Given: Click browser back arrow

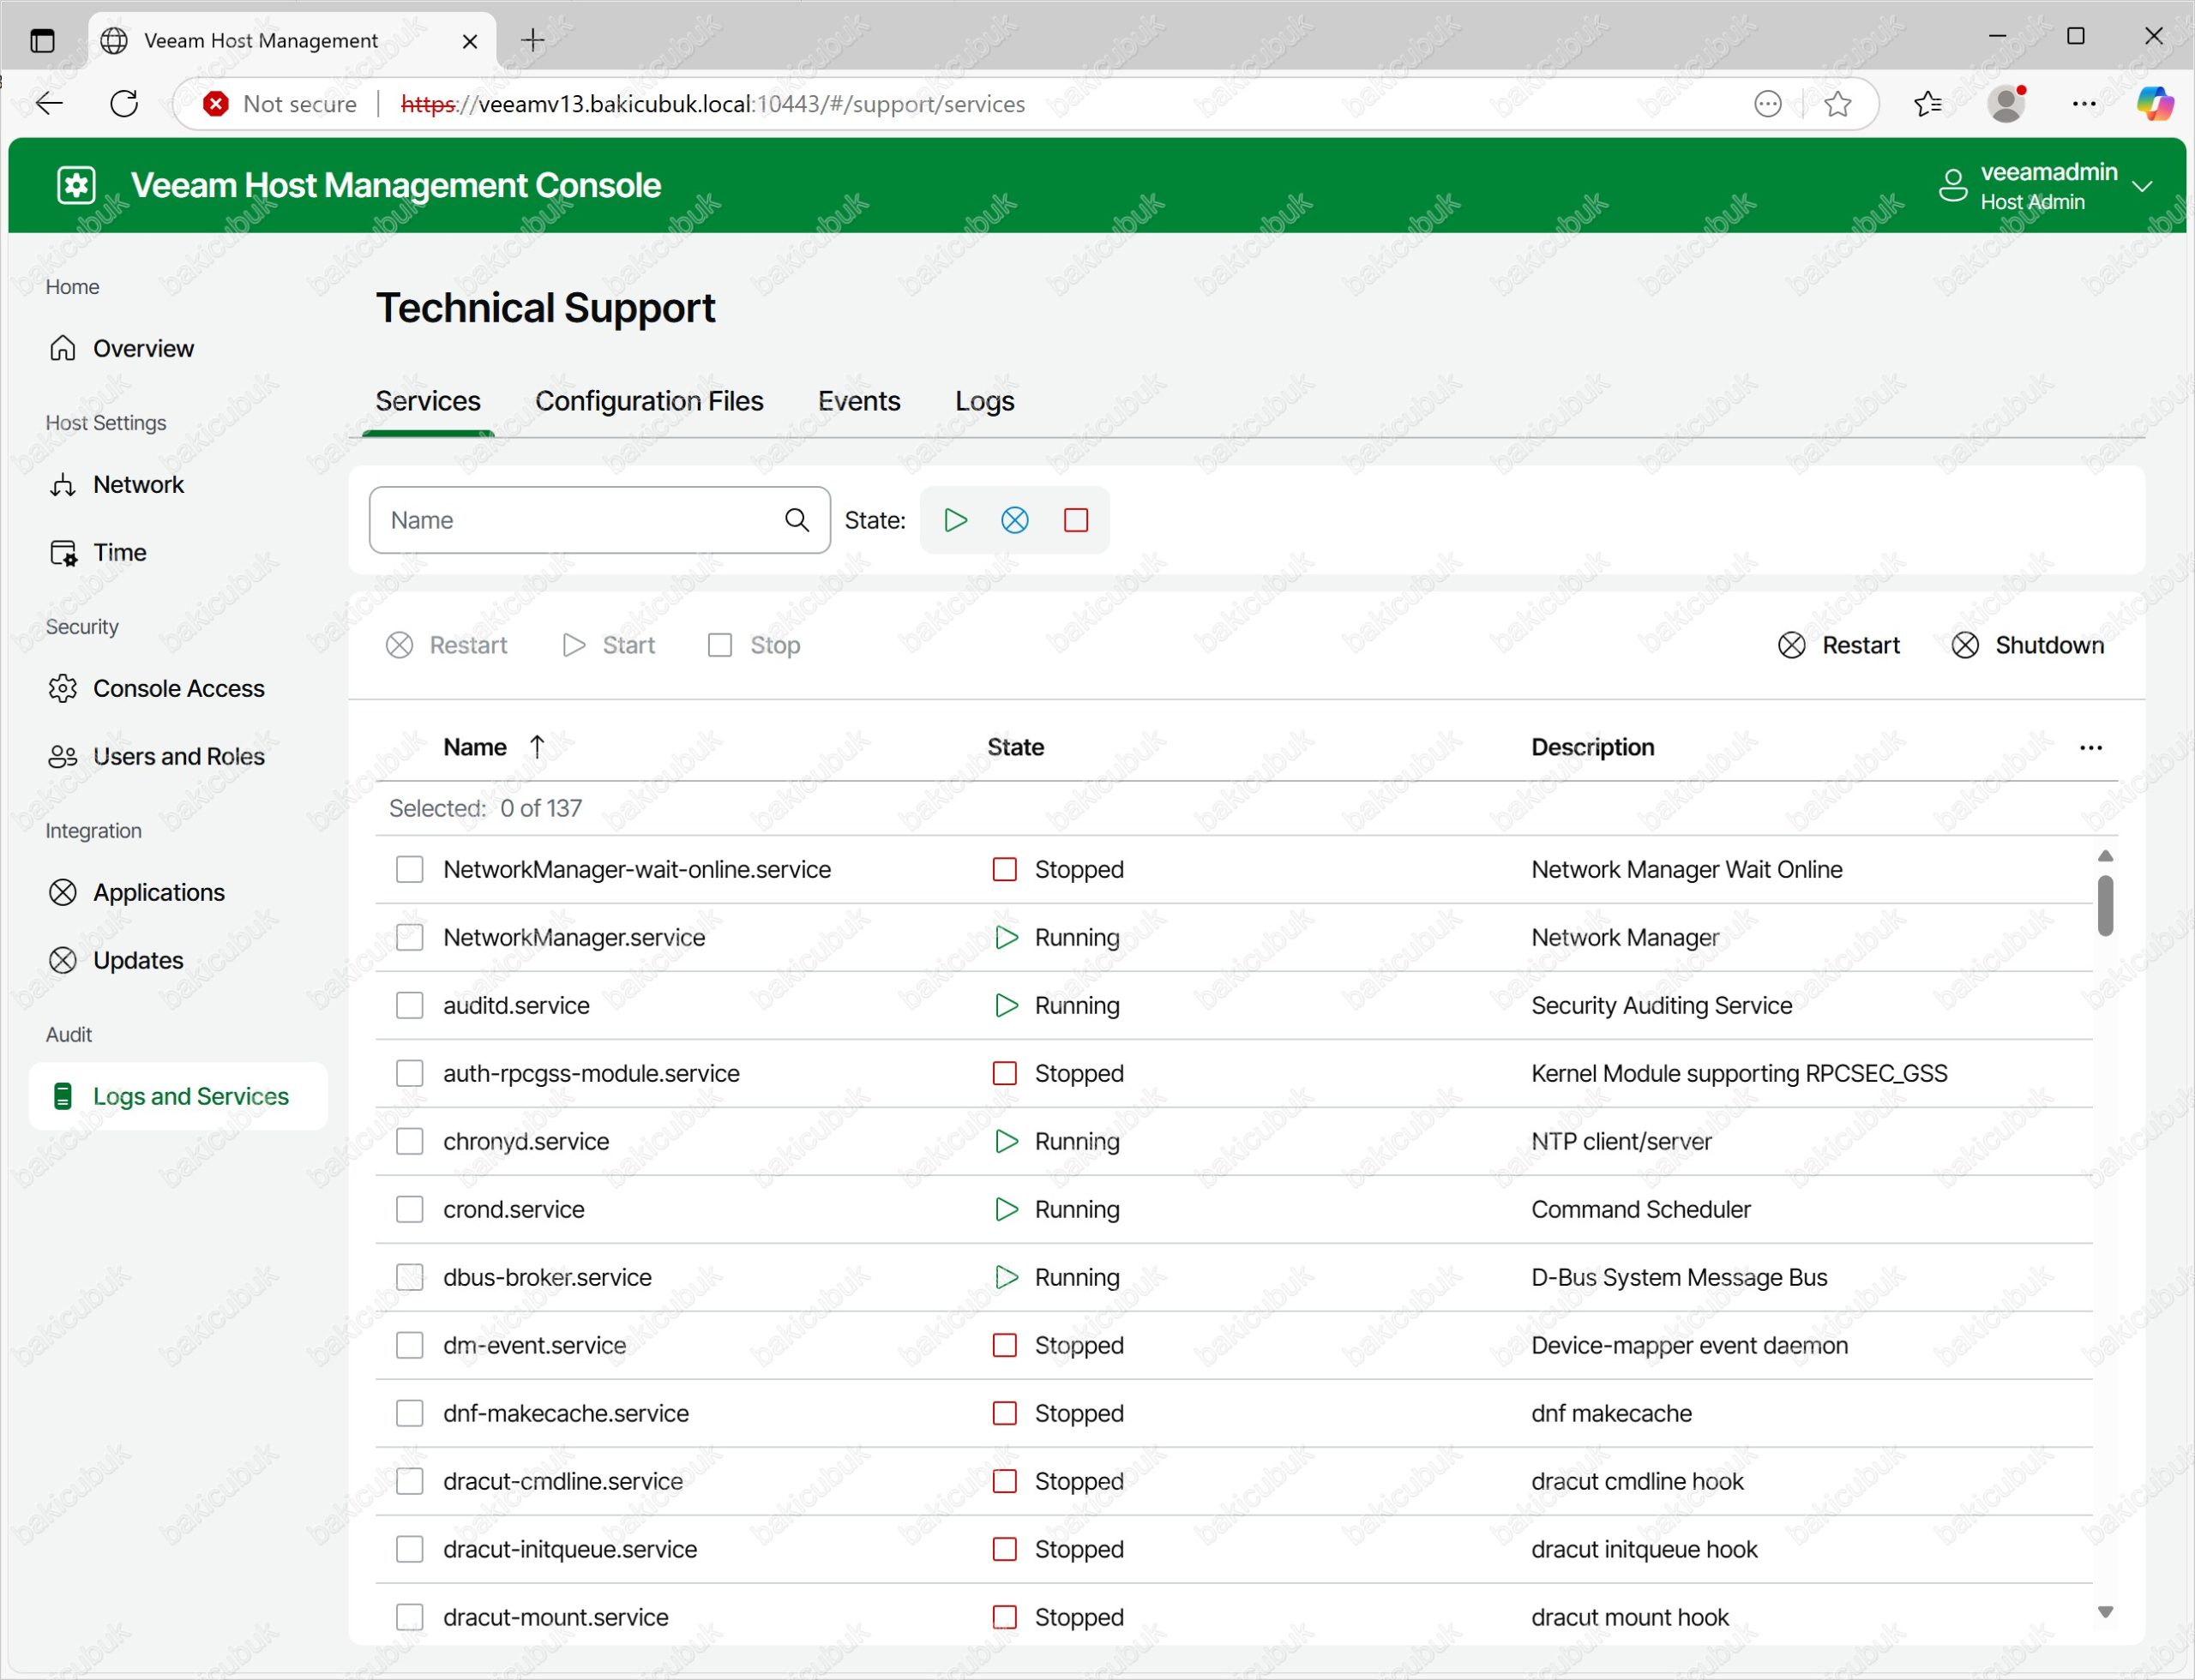Looking at the screenshot, I should 49,103.
